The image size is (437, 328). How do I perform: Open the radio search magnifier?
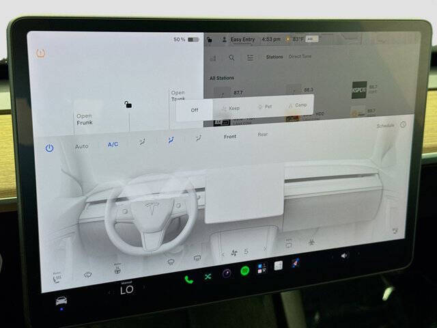point(231,57)
